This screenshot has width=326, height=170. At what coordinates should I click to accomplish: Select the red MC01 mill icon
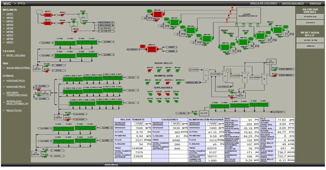pos(48,15)
